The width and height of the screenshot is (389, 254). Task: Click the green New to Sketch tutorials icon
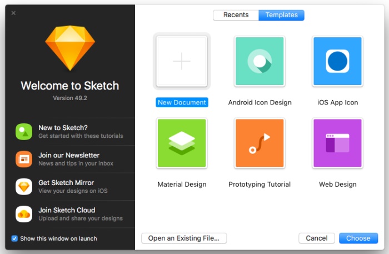tap(24, 132)
